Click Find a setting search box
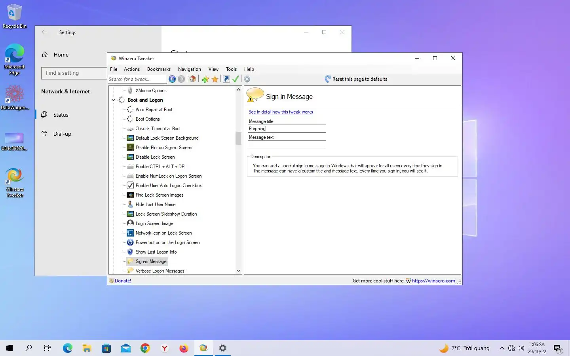570x356 pixels. [74, 73]
